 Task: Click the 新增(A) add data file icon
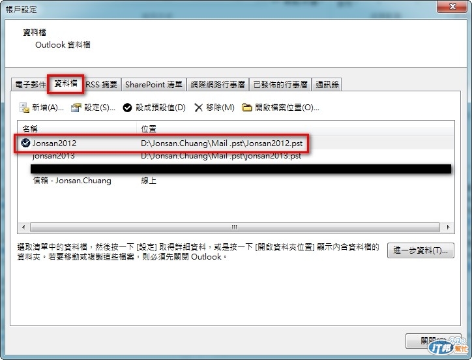click(24, 108)
